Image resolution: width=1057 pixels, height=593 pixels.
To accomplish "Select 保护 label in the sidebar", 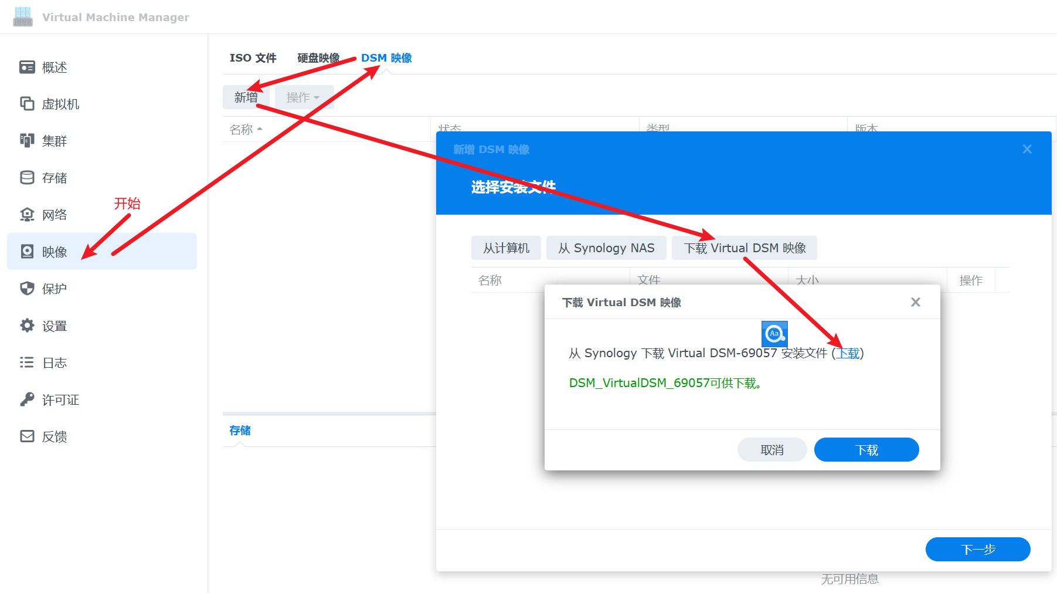I will 55,289.
